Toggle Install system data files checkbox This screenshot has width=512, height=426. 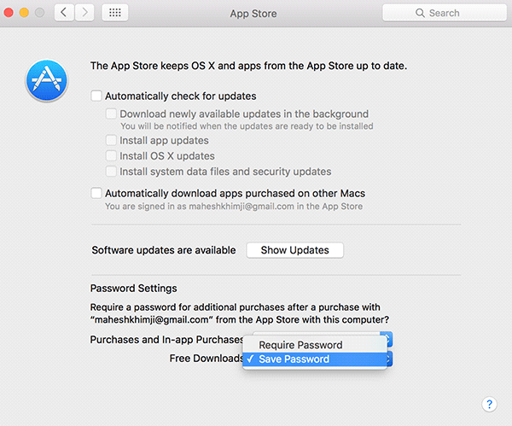pos(112,172)
